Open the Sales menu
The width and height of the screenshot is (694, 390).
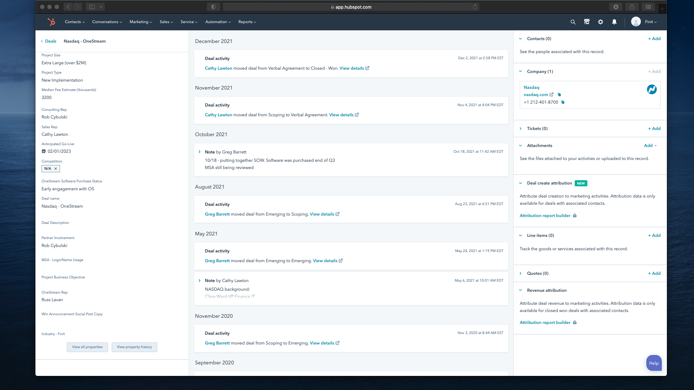[x=166, y=22]
